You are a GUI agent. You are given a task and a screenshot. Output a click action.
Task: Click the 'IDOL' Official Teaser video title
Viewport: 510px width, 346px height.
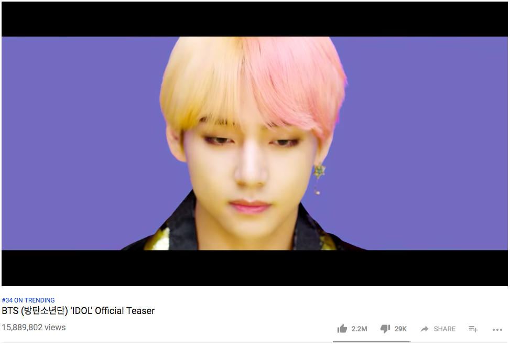tap(113, 310)
